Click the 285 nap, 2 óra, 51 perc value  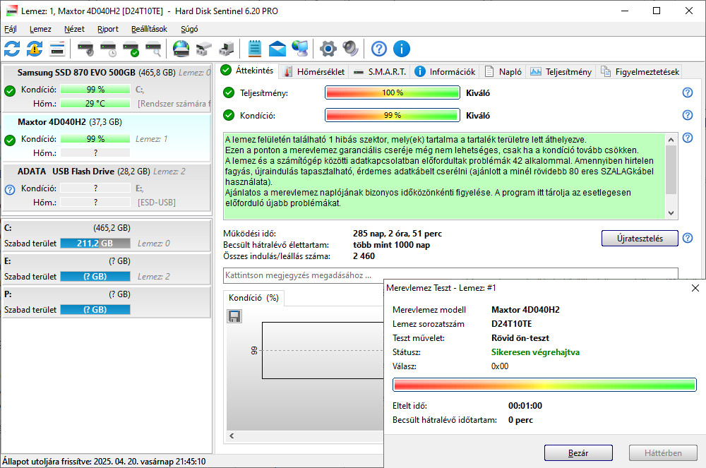[x=397, y=234]
